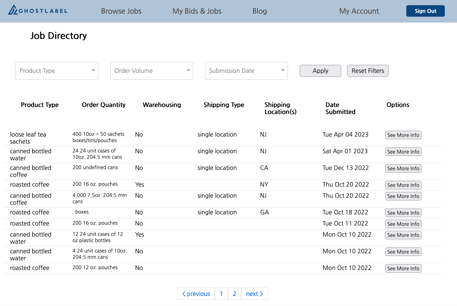Go to the previous page of results
This screenshot has height=306, width=457.
(196, 294)
